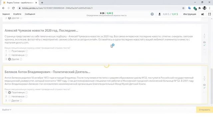Open the Google Translate extension icon
This screenshot has height=119, width=213.
point(189,8)
